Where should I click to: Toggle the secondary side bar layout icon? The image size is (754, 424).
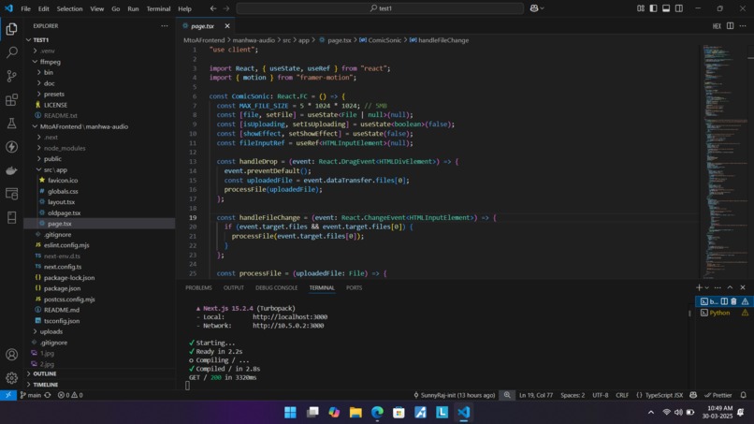click(679, 8)
